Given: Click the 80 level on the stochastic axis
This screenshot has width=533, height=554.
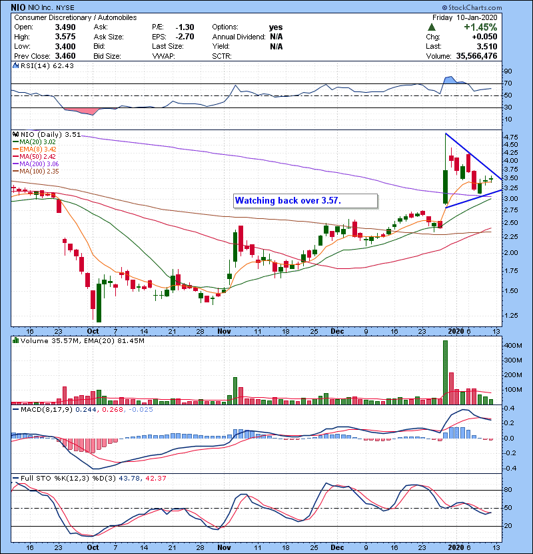Looking at the screenshot, I should 508,490.
